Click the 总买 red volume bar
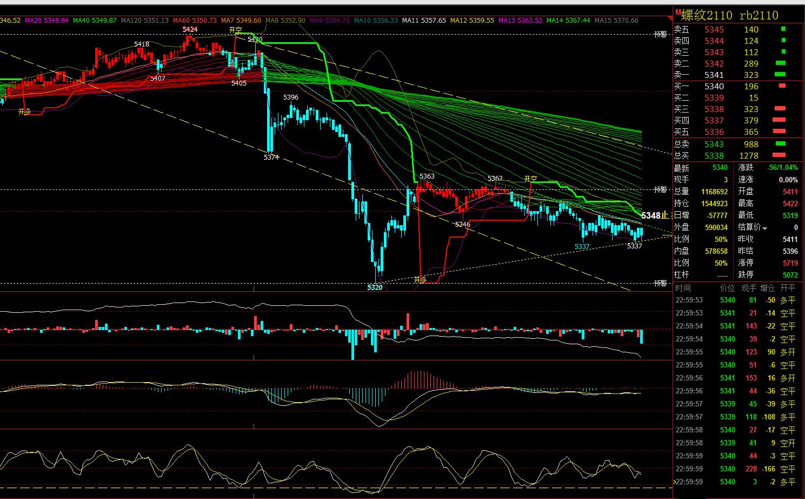805x499 pixels. click(779, 155)
